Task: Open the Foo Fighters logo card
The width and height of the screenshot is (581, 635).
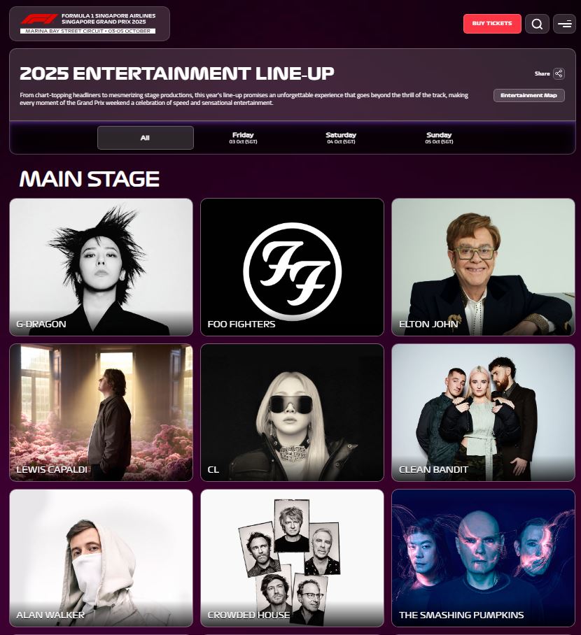Action: (x=292, y=267)
